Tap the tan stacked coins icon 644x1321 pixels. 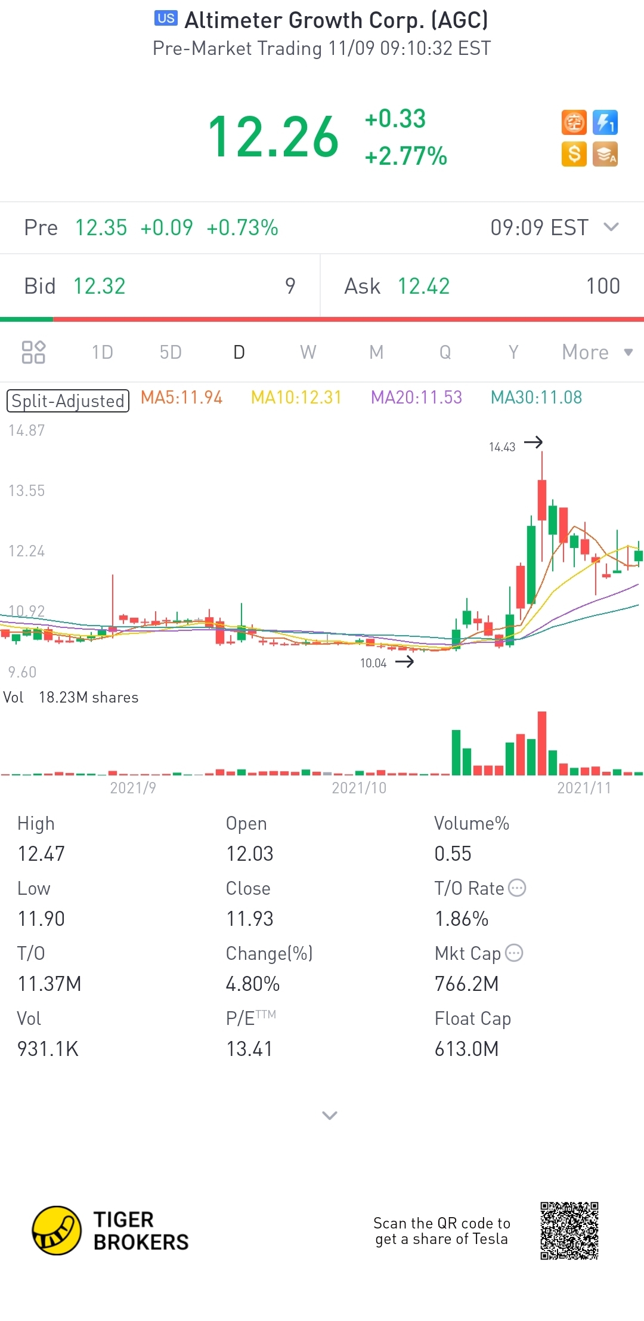coord(605,154)
